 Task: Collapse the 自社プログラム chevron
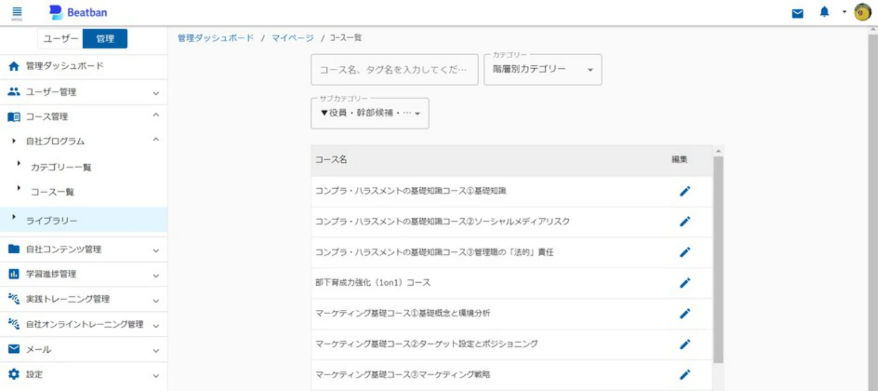[156, 140]
